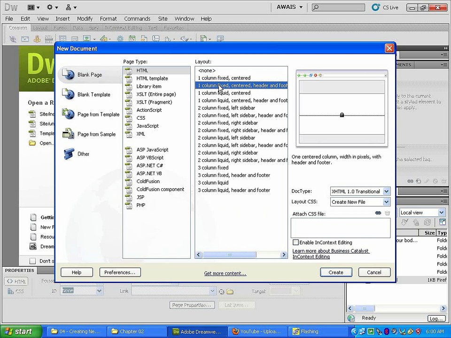Open the site management icon menu
This screenshot has width=451, height=338.
71,7
